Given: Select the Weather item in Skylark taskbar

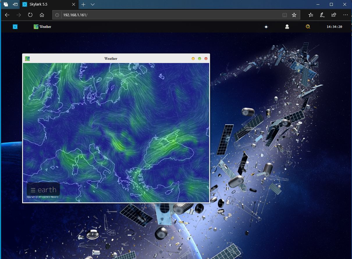Looking at the screenshot, I should [42, 27].
